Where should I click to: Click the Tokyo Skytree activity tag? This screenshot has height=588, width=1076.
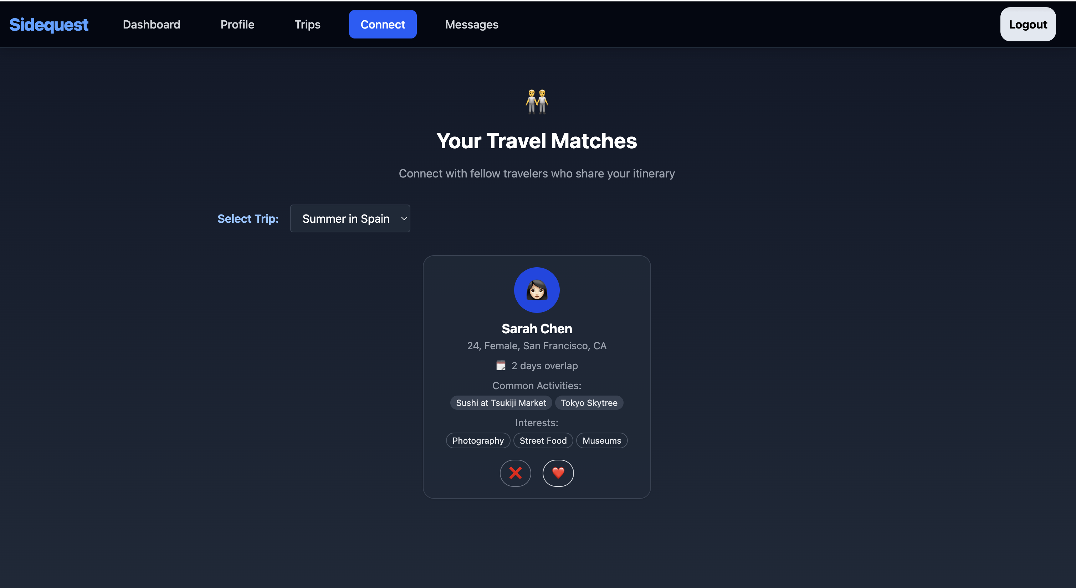pos(589,403)
